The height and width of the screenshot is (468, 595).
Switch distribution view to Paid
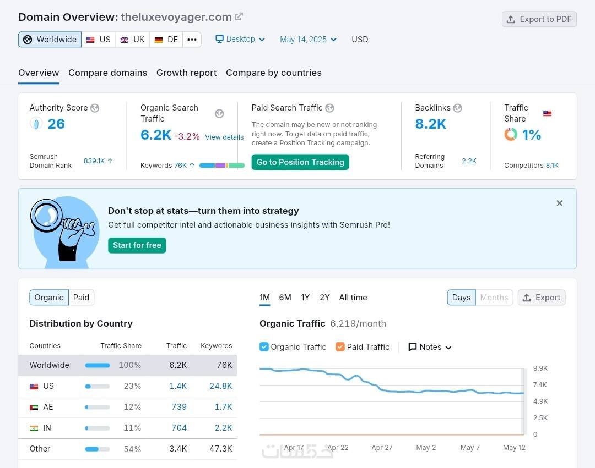(81, 298)
